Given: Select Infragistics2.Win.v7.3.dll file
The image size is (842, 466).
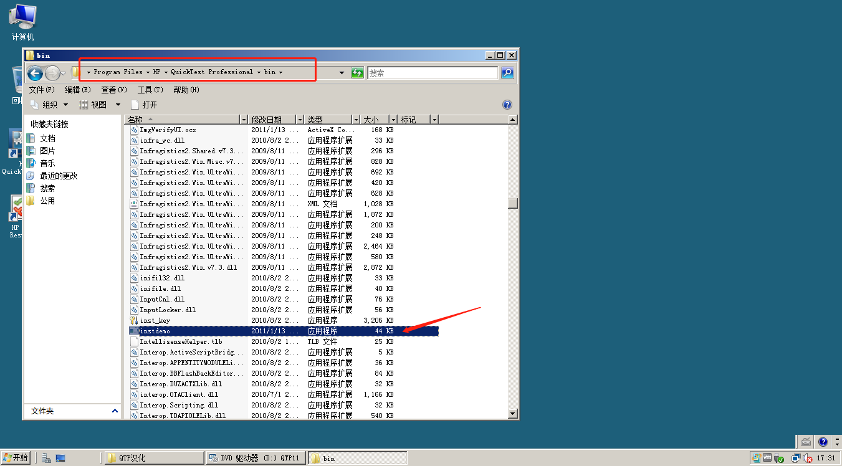Looking at the screenshot, I should tap(284, 267).
